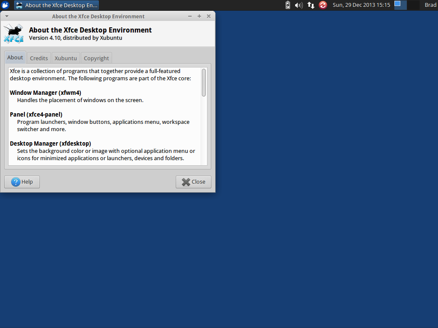Switch to the first workspace in the pager
Screen dimensions: 438x328
click(x=400, y=5)
